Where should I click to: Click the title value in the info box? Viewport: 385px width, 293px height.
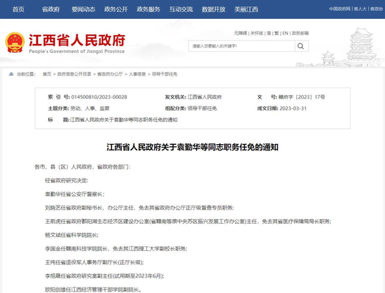[124, 120]
